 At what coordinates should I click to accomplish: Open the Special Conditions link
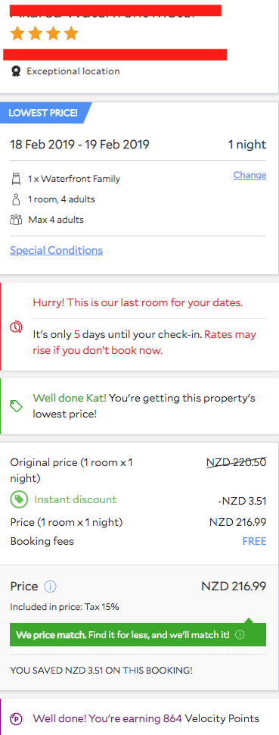pos(56,250)
